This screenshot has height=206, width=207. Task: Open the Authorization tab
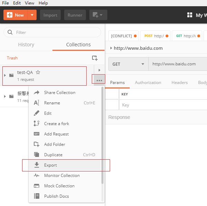tap(148, 83)
